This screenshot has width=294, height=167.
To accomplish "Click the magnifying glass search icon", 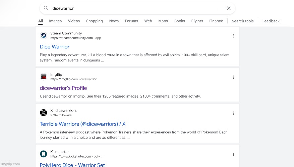I will (46, 8).
